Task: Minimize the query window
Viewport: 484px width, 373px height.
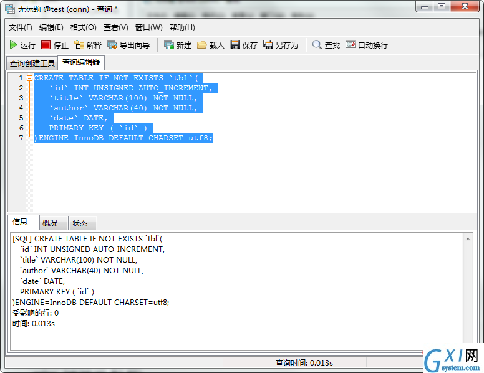Action: click(x=425, y=7)
